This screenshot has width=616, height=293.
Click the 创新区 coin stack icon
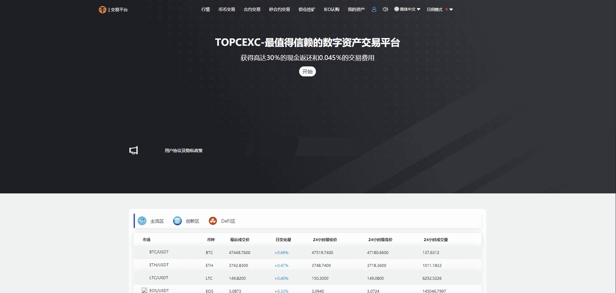pos(177,221)
